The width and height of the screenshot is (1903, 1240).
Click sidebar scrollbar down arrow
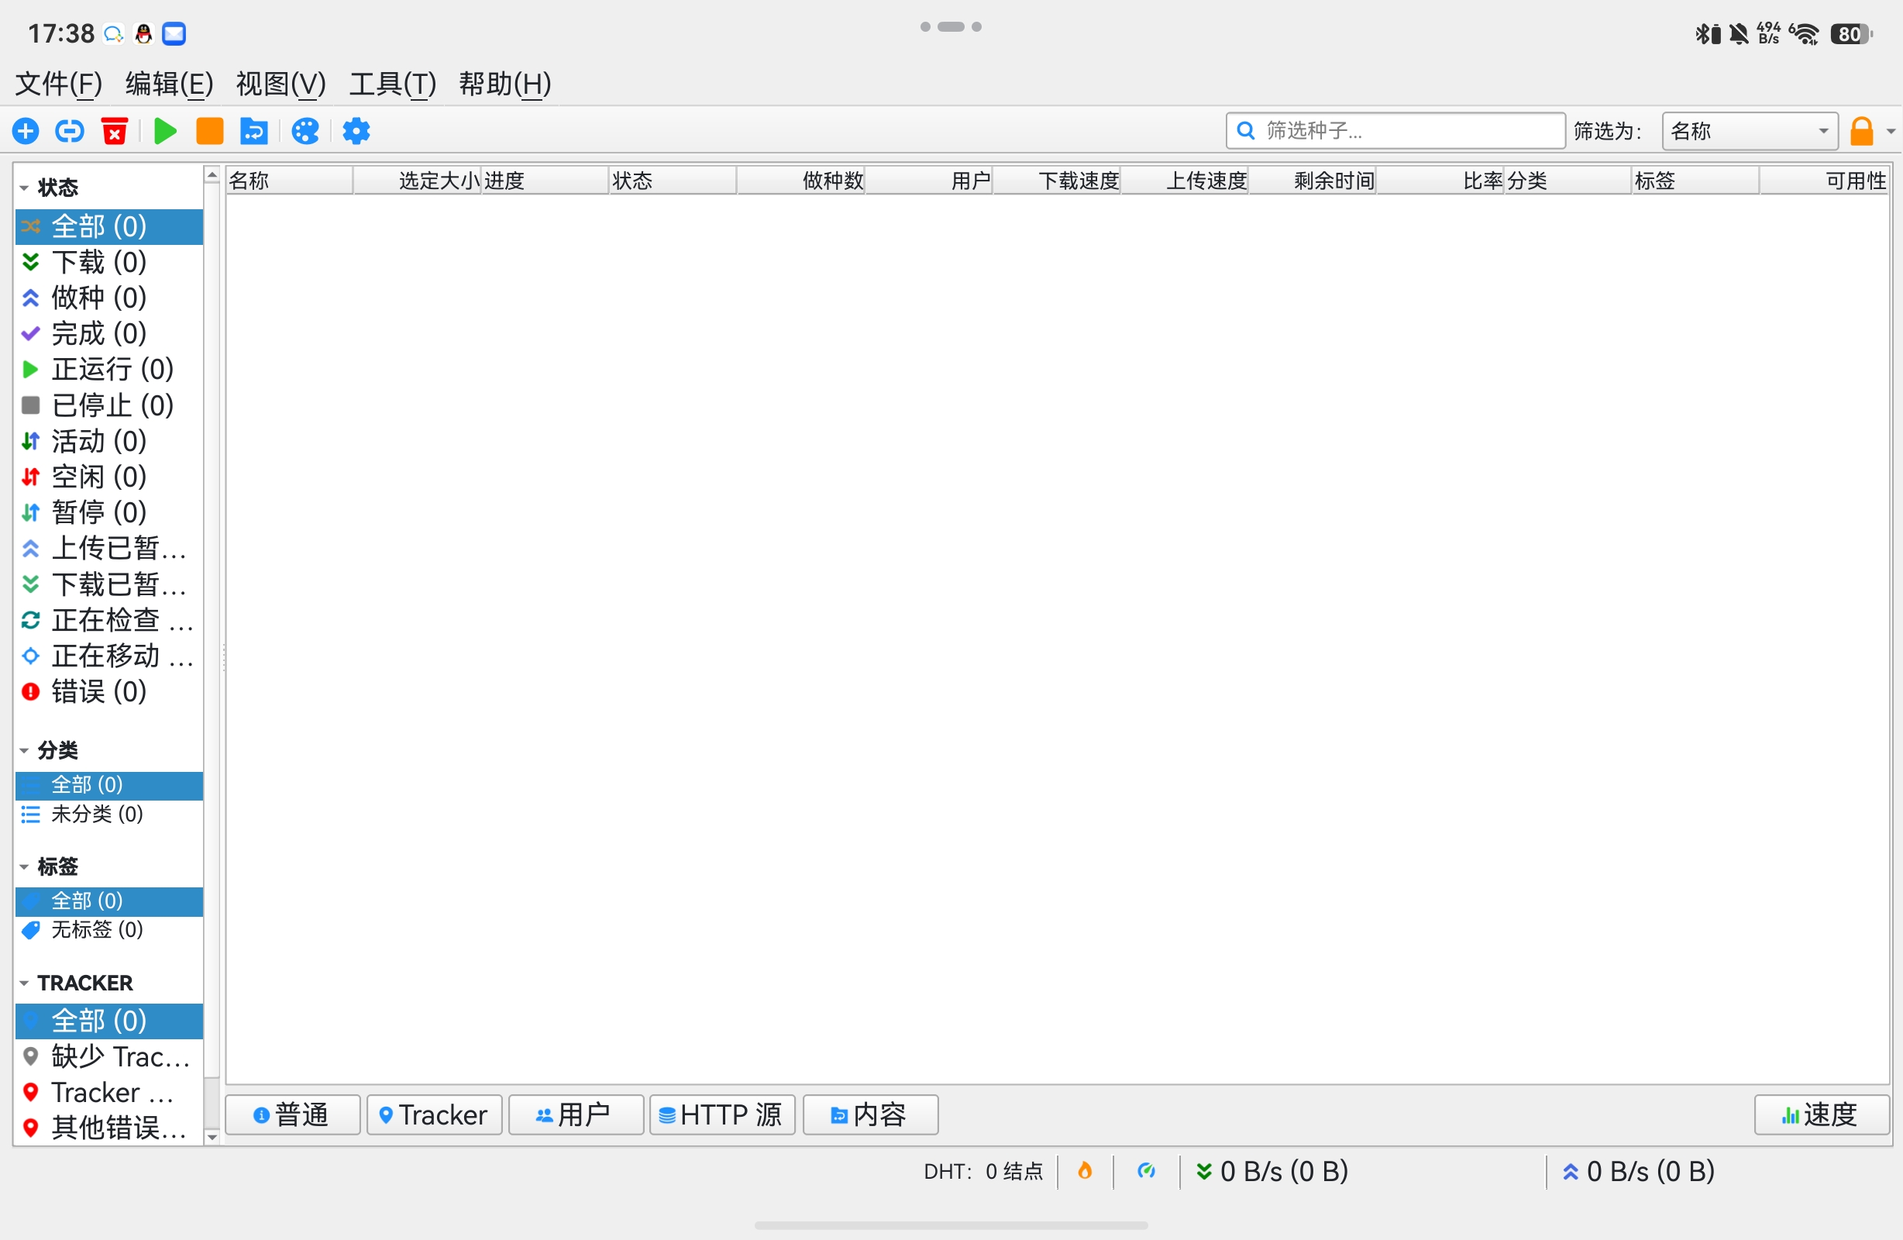212,1137
